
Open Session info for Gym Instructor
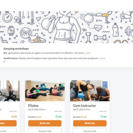point(90,131)
